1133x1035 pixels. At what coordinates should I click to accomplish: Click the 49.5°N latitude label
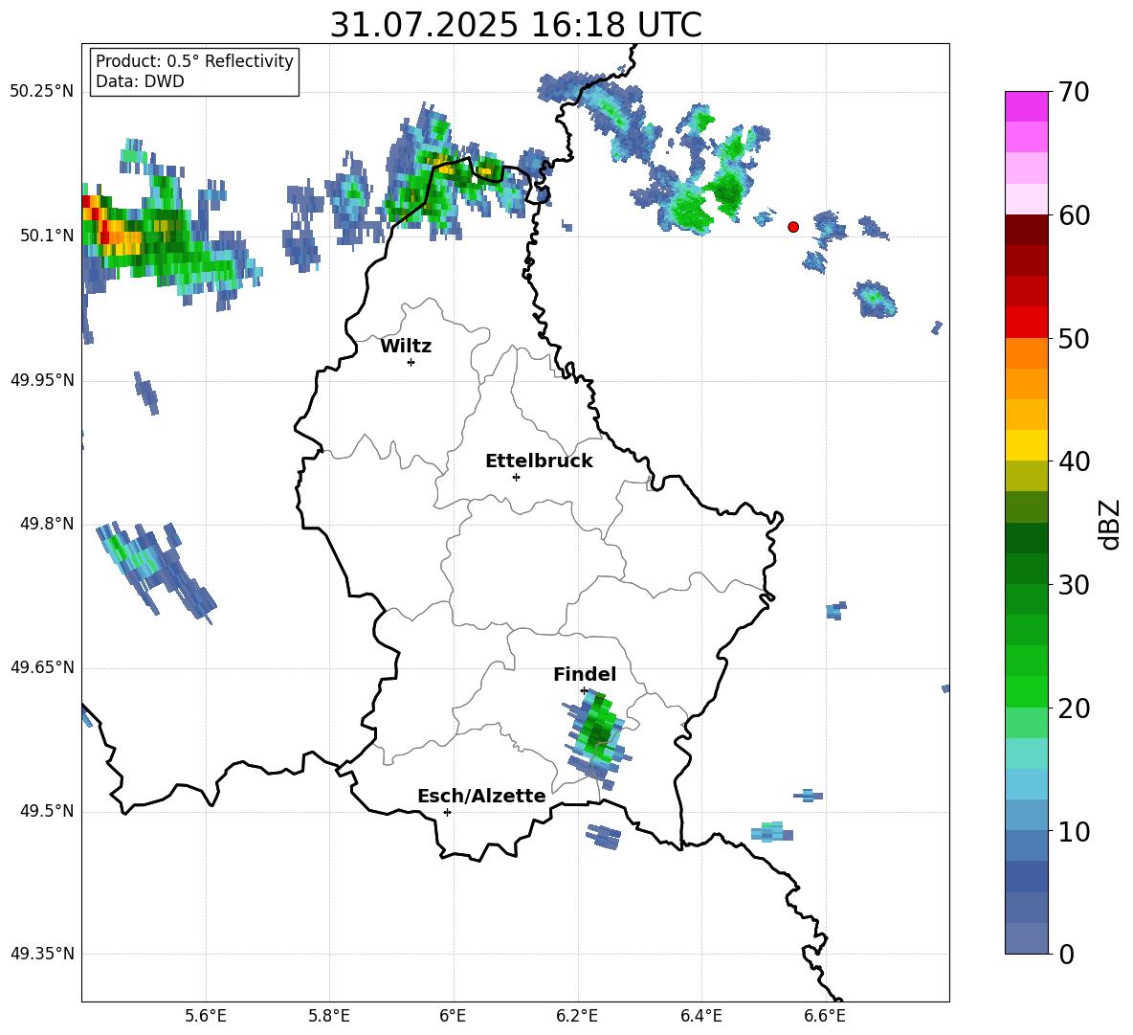coord(46,811)
